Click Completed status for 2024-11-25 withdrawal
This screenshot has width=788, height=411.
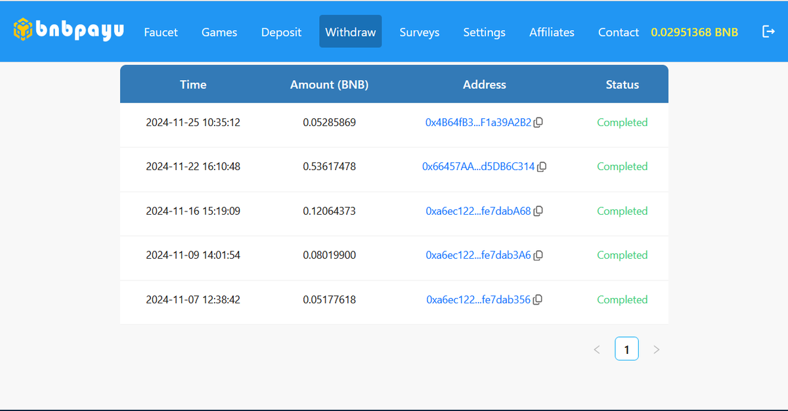[623, 123]
